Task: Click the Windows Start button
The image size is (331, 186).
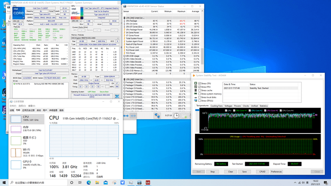Action: pyautogui.click(x=4, y=182)
